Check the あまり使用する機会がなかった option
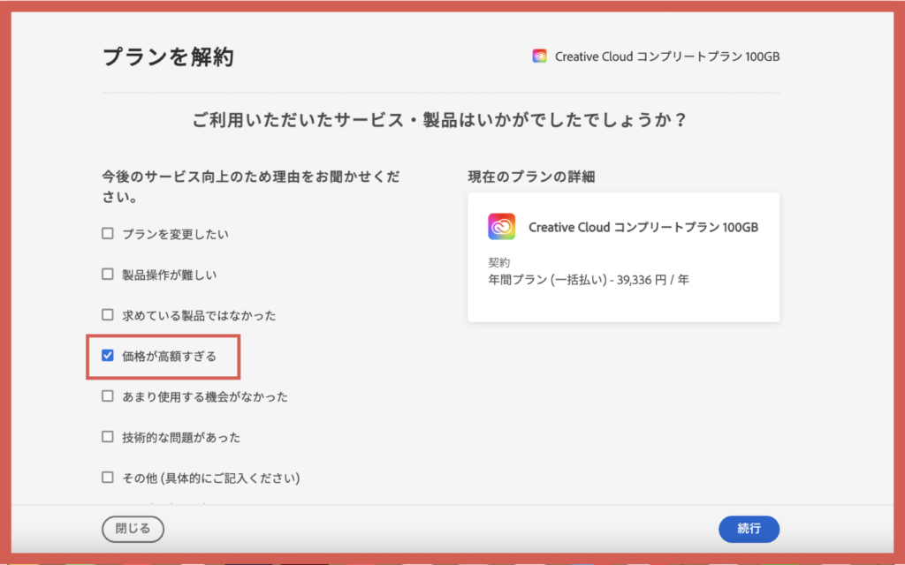The width and height of the screenshot is (905, 565). [x=107, y=396]
